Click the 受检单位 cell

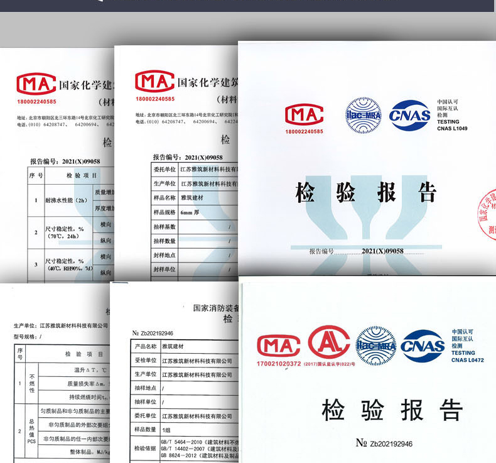click(x=146, y=360)
